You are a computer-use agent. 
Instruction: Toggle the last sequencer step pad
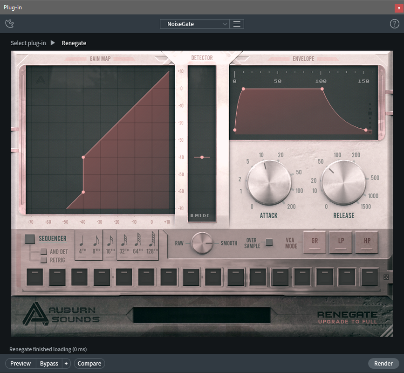[x=369, y=277]
